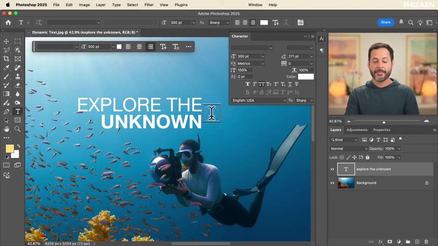Select the Zoom tool
The image size is (438, 246).
pos(18,129)
